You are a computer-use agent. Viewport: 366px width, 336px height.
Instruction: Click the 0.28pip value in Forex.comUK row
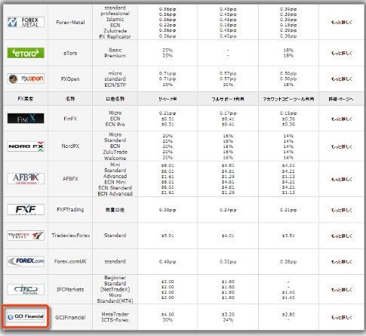tap(288, 262)
